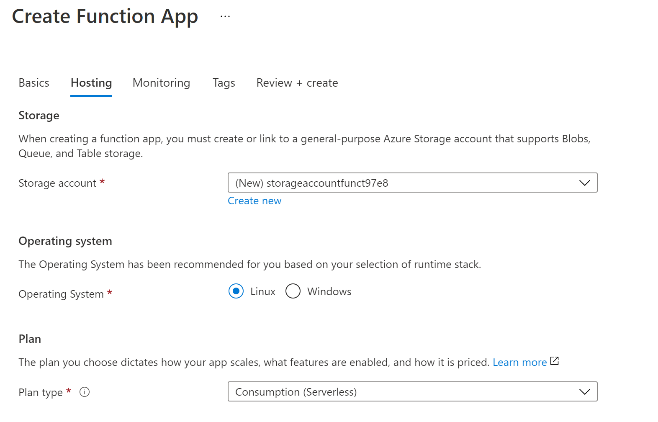658x422 pixels.
Task: Go to the Tags tab
Action: 224,83
